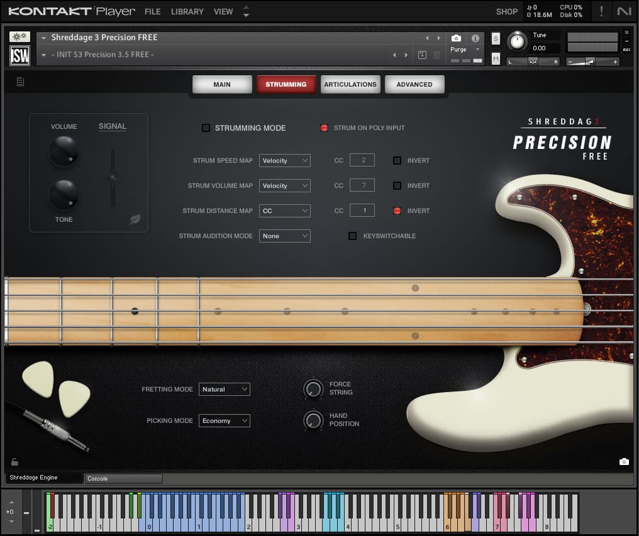Click the Native Instruments logo
639x536 pixels.
pos(624,11)
